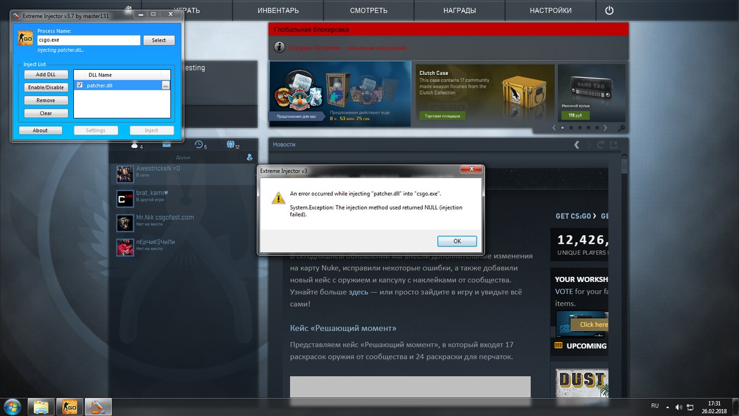
Task: Open the messages envelope icon in friends panel
Action: pos(166,144)
